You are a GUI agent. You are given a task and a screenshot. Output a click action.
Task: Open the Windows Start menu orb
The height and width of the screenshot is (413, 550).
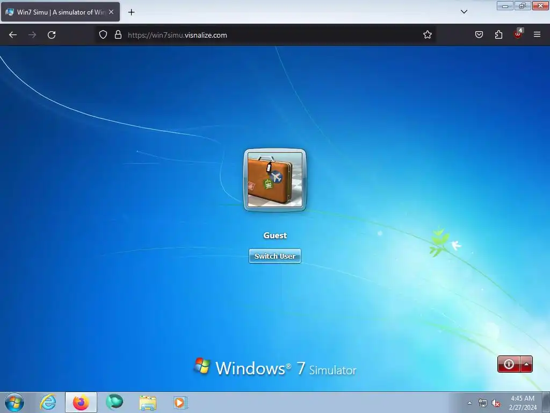[x=15, y=402]
